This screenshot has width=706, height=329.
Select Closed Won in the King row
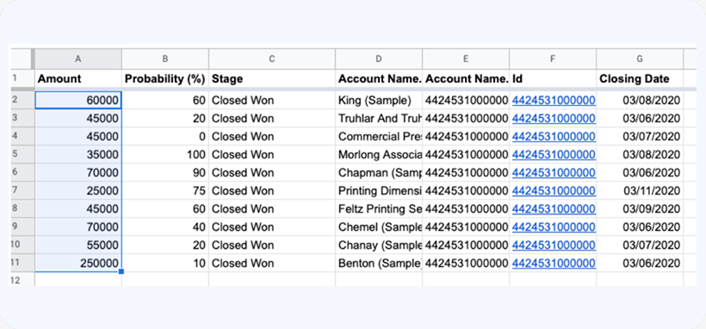click(272, 101)
